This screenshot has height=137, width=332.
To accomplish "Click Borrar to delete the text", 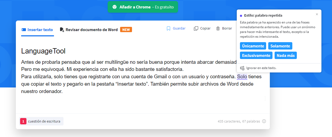I will [x=227, y=28].
